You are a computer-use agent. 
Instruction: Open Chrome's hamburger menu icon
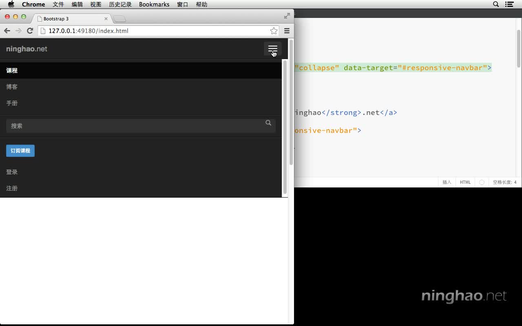pyautogui.click(x=287, y=31)
